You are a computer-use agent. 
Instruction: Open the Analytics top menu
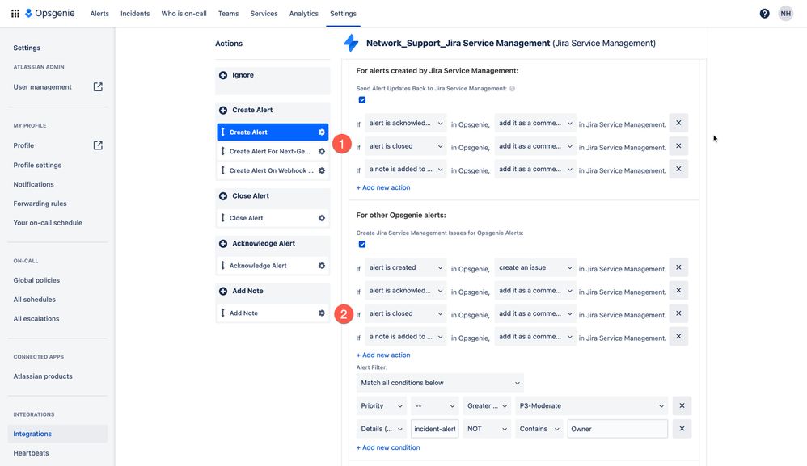pyautogui.click(x=304, y=14)
